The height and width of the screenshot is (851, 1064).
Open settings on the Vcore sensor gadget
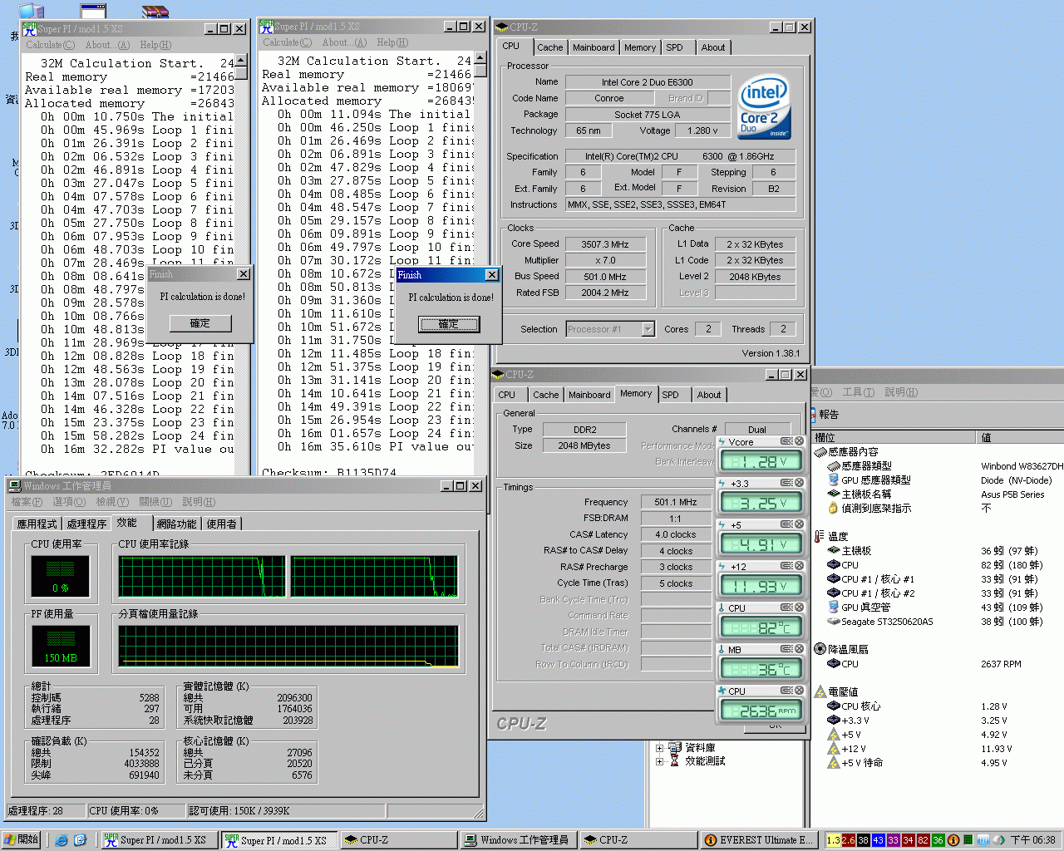pos(786,441)
